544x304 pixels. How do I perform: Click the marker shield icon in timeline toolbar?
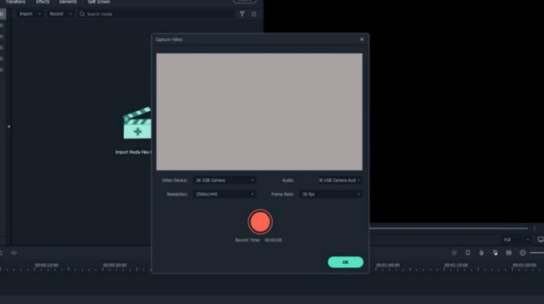pyautogui.click(x=468, y=253)
